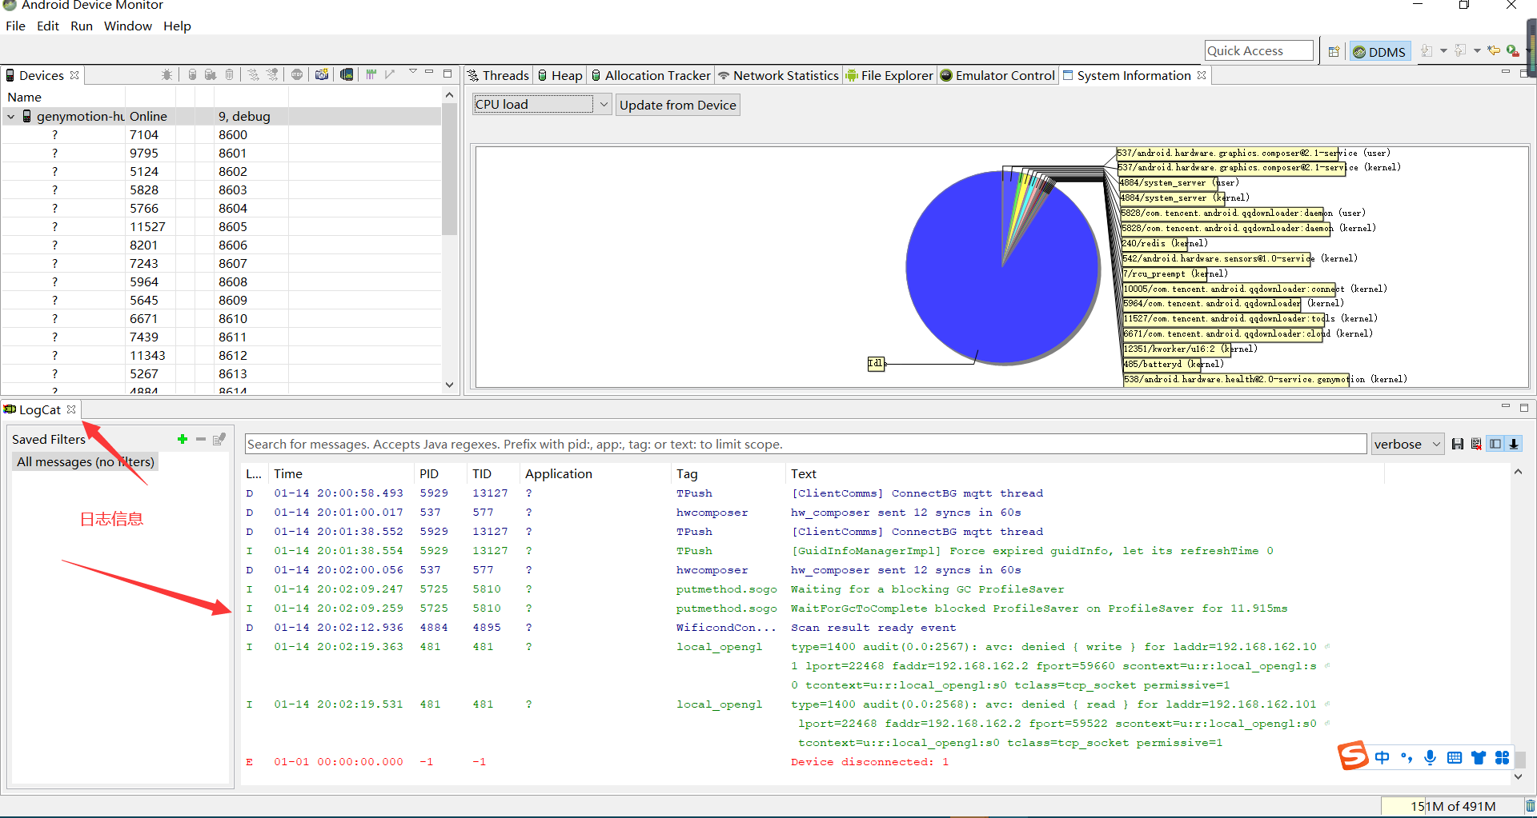
Task: Open the Sogou soft keyboard icon
Action: click(1455, 757)
